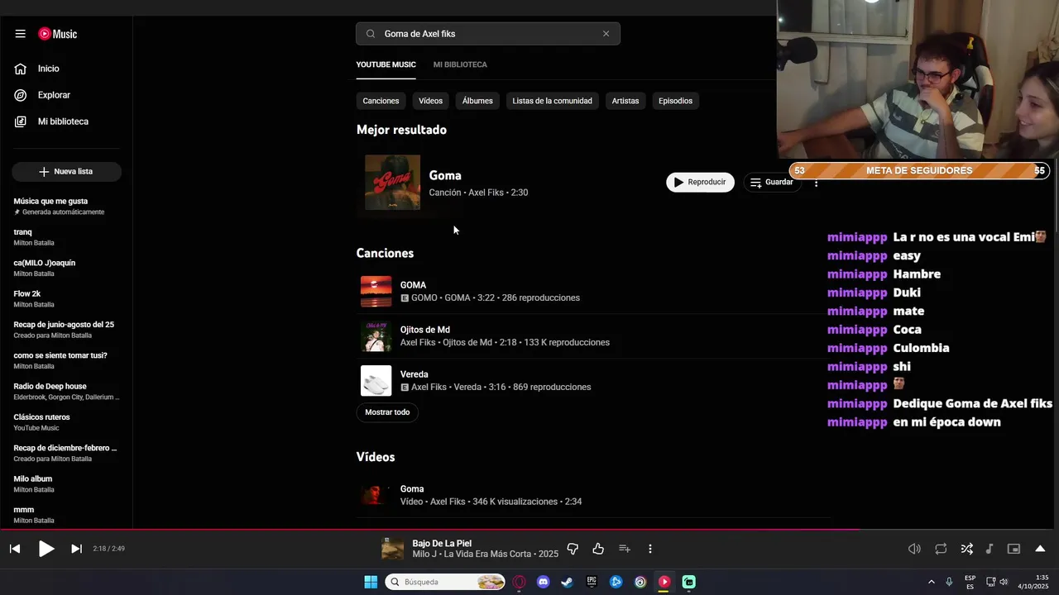The height and width of the screenshot is (595, 1059).
Task: Filter results by Canciones
Action: [x=381, y=101]
